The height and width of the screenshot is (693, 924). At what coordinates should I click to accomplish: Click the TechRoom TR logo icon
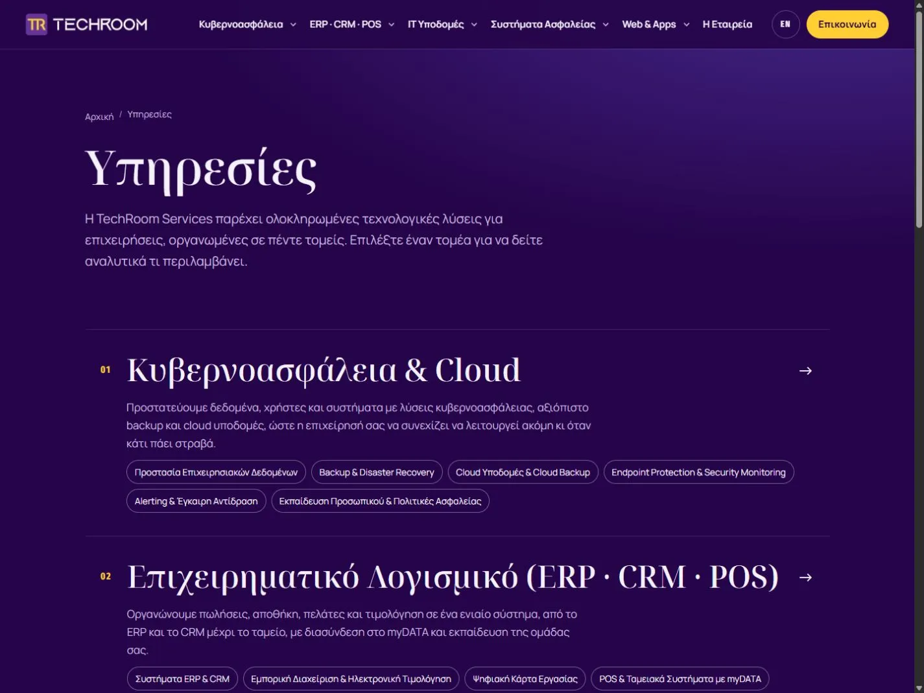click(36, 25)
